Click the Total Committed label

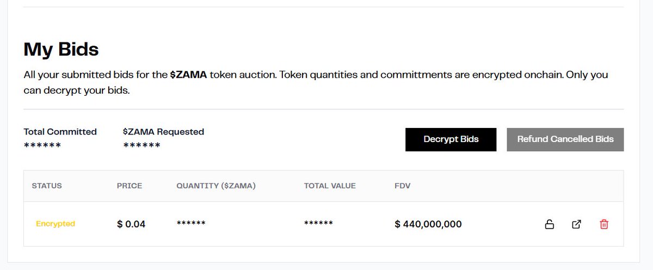pos(60,132)
